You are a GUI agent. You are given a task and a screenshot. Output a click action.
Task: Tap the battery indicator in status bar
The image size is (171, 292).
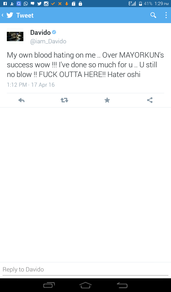pos(140,4)
